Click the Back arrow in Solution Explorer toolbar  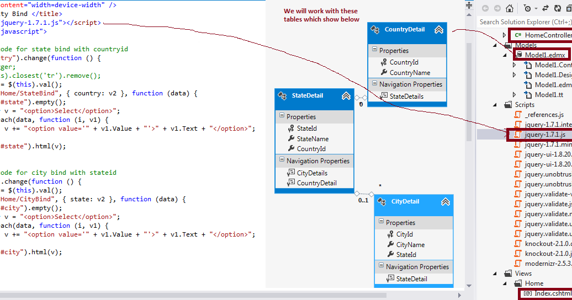coord(485,8)
